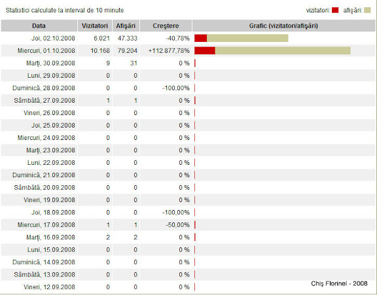Click -100,00% growth for 18.09.2008
This screenshot has width=377, height=295.
tap(176, 213)
